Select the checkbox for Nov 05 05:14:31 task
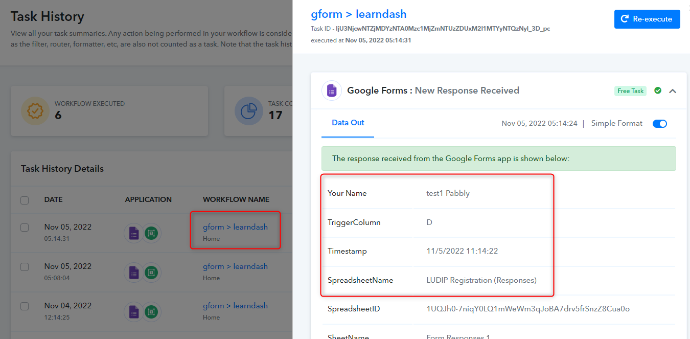This screenshot has width=690, height=339. coord(25,228)
